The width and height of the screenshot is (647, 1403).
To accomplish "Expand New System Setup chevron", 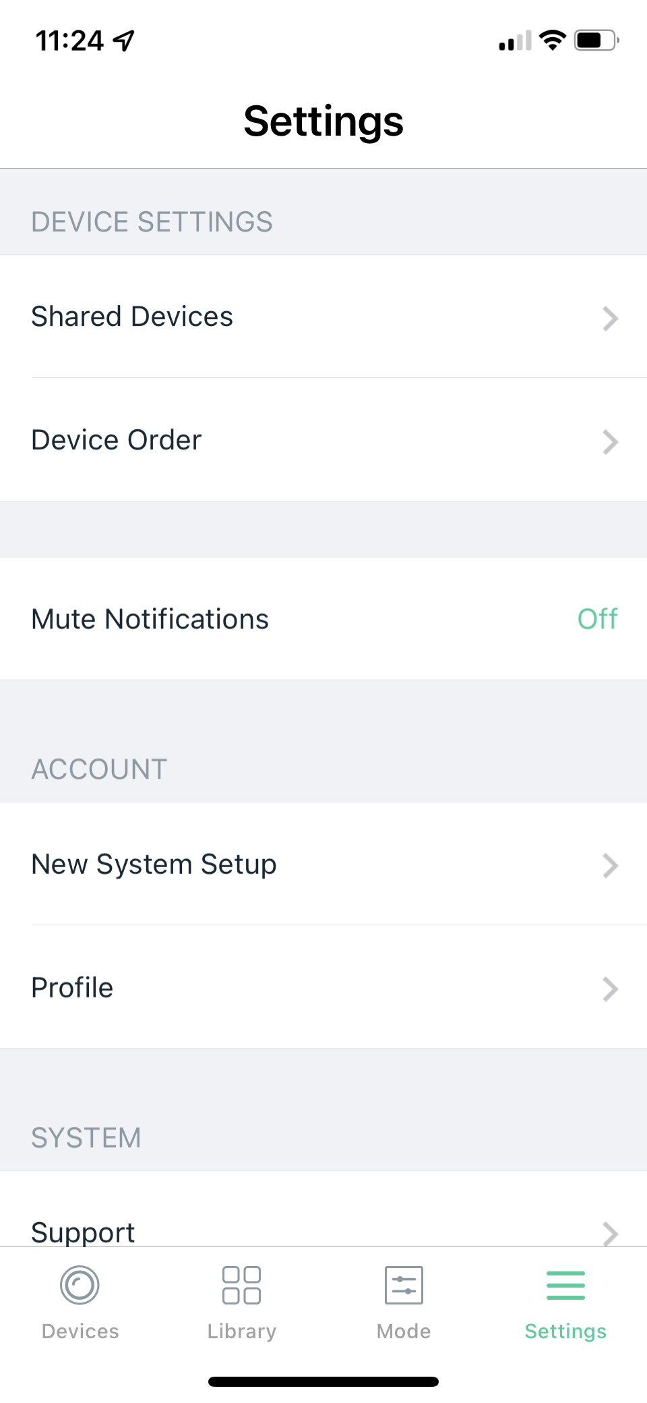I will pyautogui.click(x=610, y=865).
